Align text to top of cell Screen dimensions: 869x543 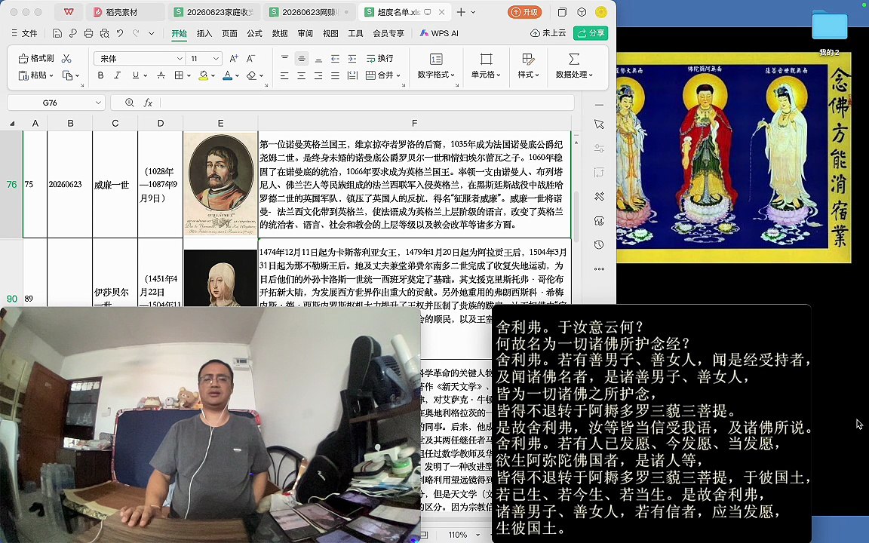point(285,58)
